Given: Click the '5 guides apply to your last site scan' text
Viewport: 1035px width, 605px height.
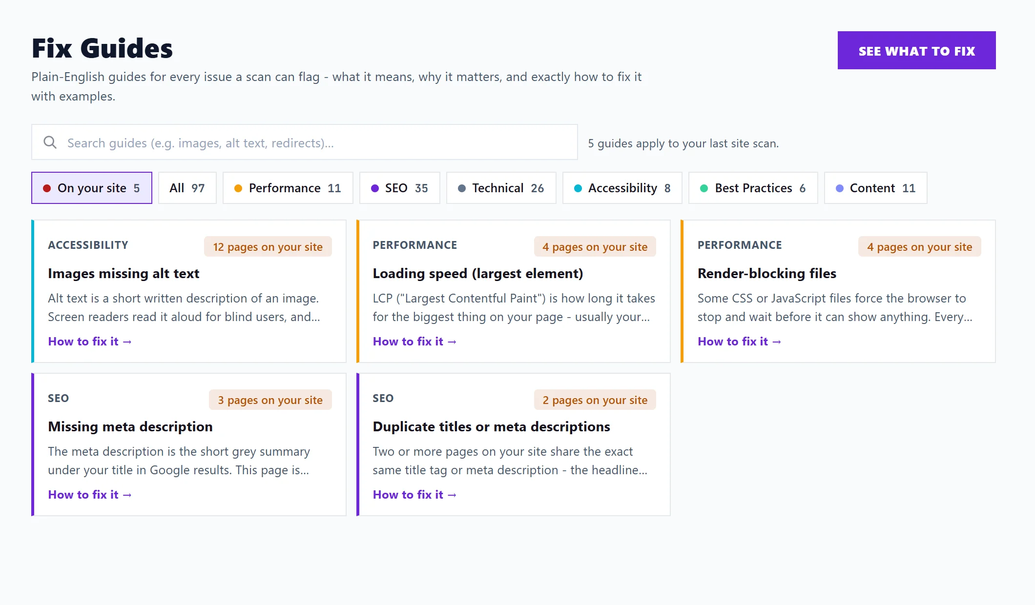Looking at the screenshot, I should tap(683, 143).
